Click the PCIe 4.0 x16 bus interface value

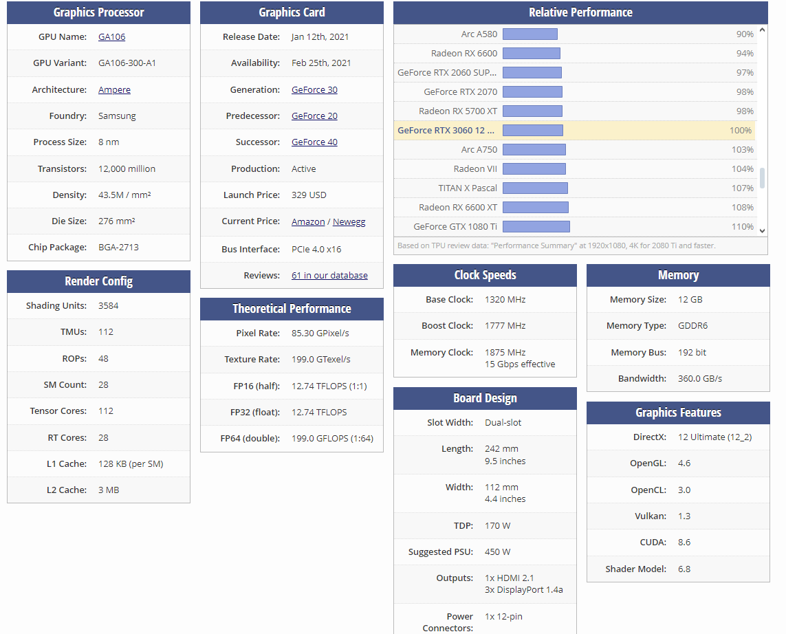[316, 249]
